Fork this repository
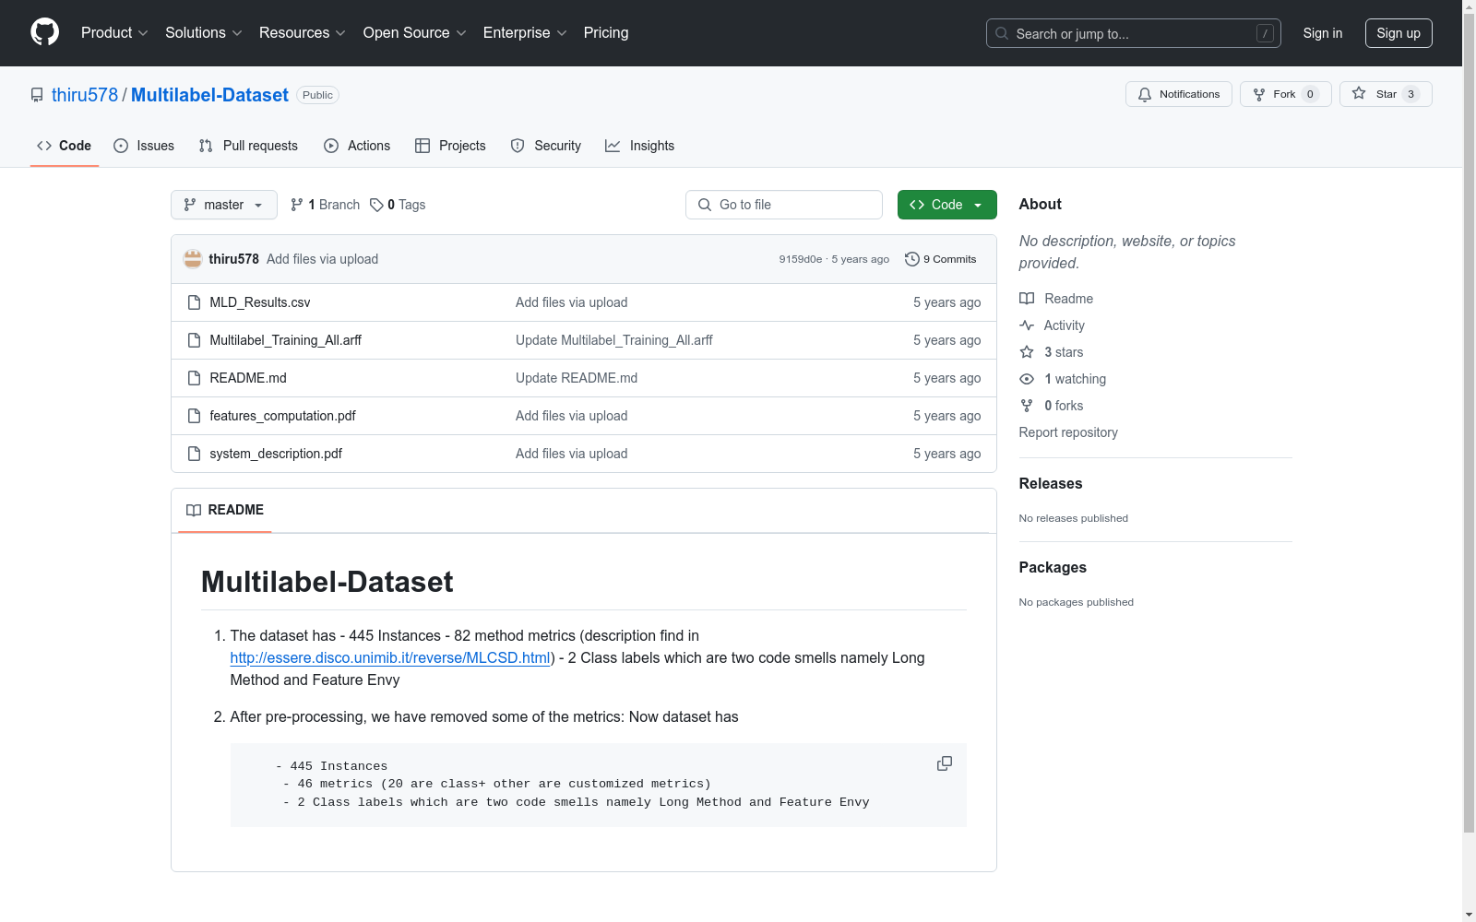1476x922 pixels. tap(1286, 94)
